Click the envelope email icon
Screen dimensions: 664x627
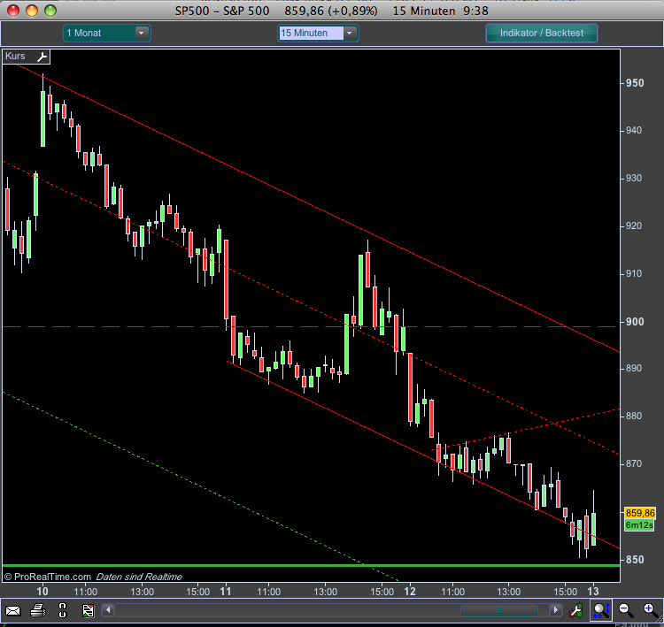[x=12, y=610]
